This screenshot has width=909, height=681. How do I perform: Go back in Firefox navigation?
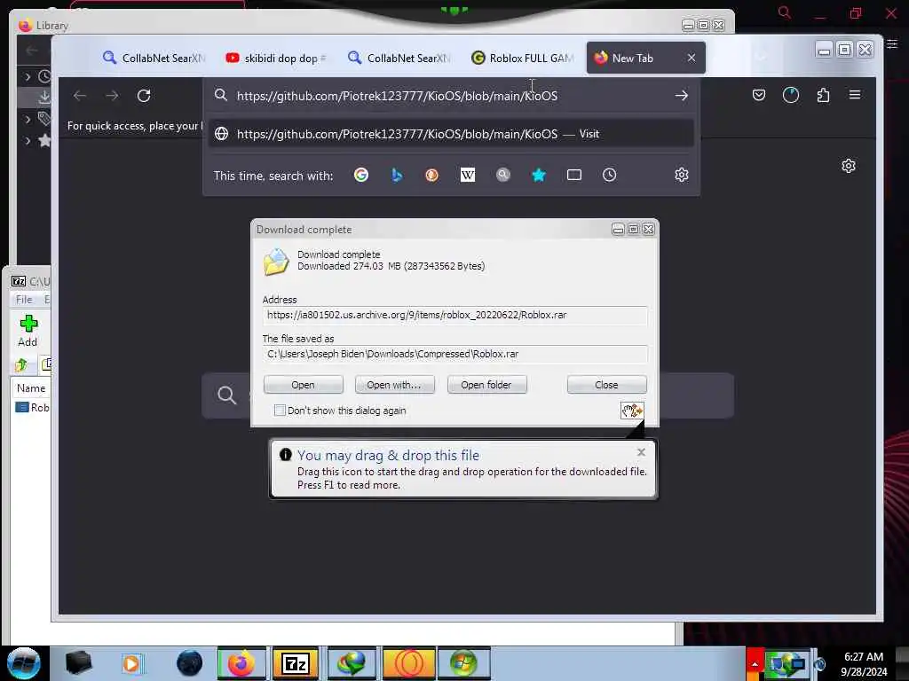[x=80, y=96]
